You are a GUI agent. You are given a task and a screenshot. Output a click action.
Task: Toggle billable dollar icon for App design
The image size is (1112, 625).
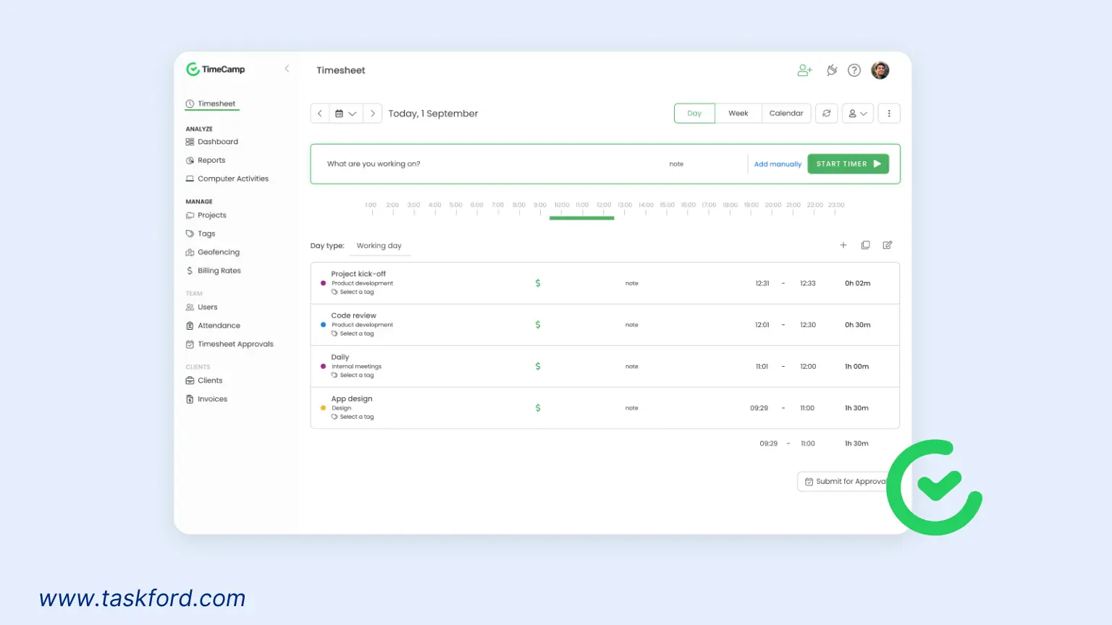point(538,408)
